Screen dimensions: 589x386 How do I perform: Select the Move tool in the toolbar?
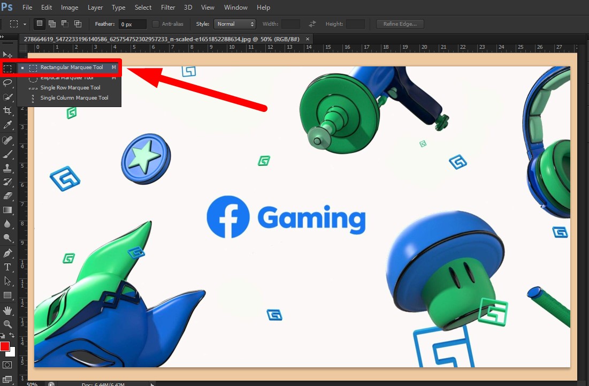[x=7, y=55]
